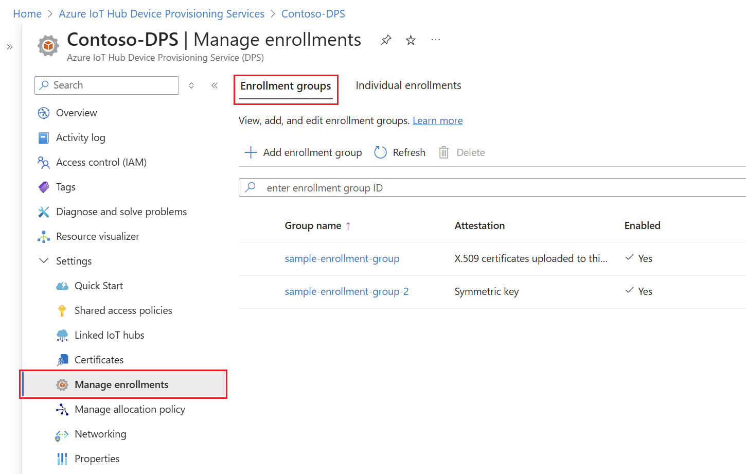This screenshot has width=746, height=474.
Task: Switch to Individual enrollments tab
Action: click(x=408, y=85)
